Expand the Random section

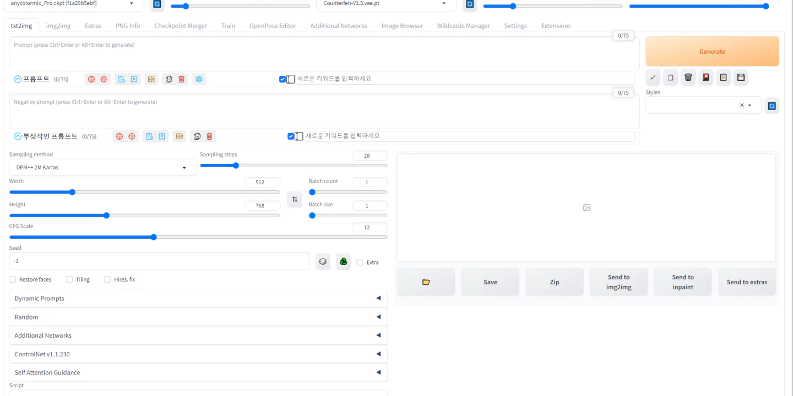point(198,317)
